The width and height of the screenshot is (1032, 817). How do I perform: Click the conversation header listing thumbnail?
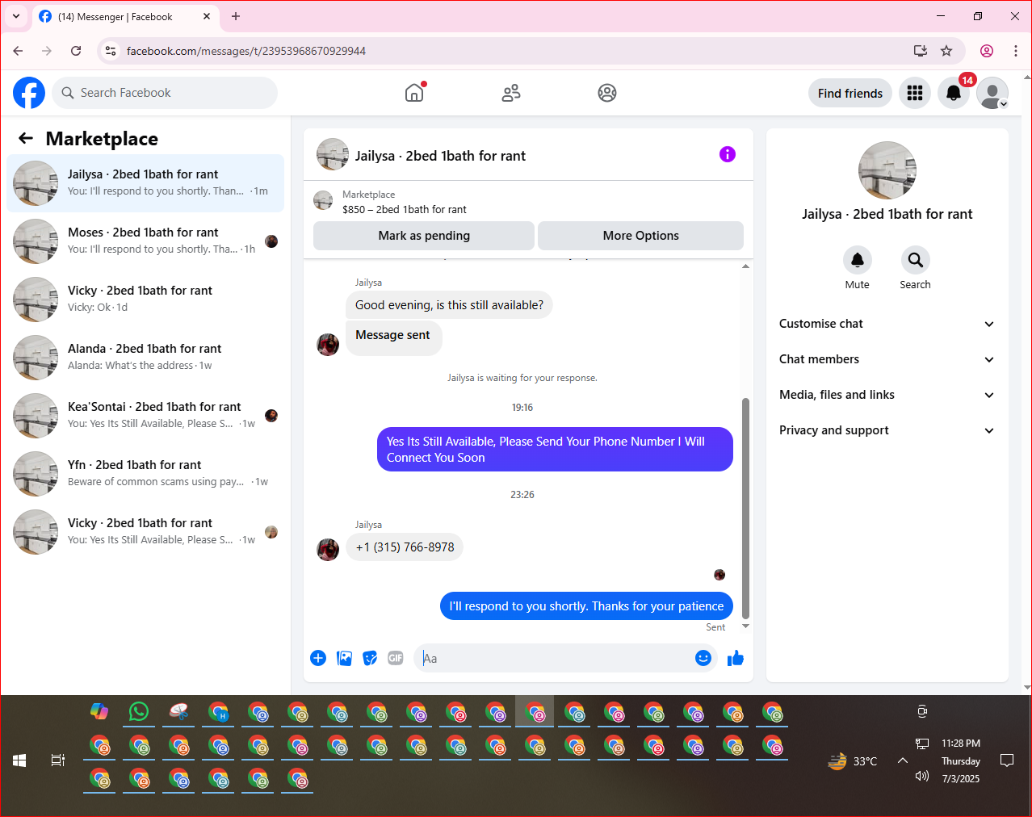333,154
